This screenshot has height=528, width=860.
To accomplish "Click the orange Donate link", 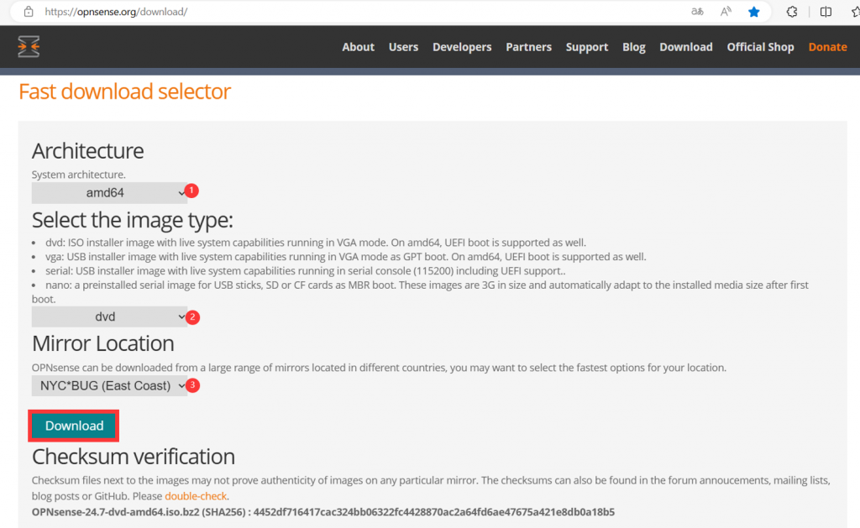I will pyautogui.click(x=827, y=47).
